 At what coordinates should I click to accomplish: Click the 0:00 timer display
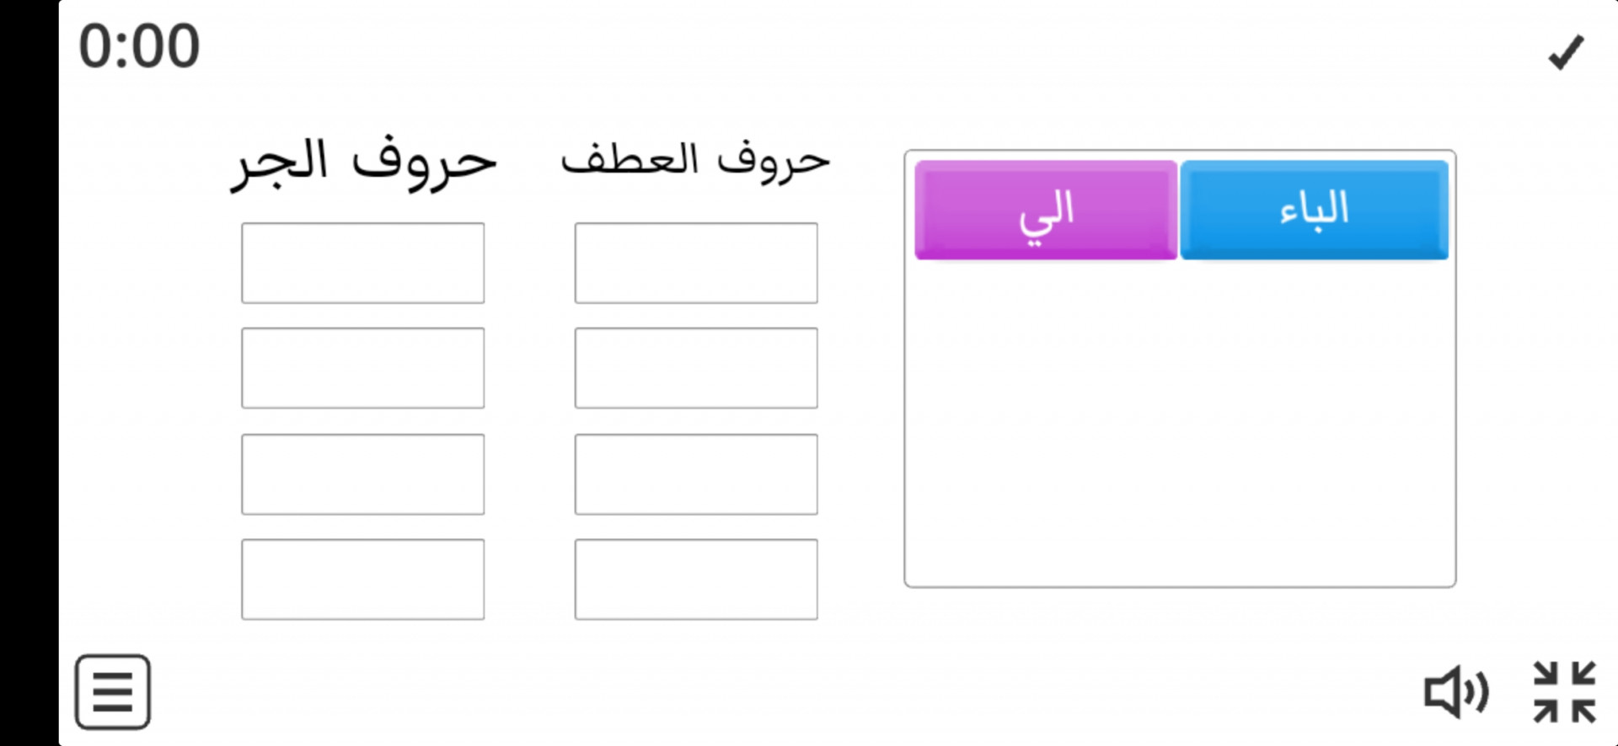tap(139, 45)
